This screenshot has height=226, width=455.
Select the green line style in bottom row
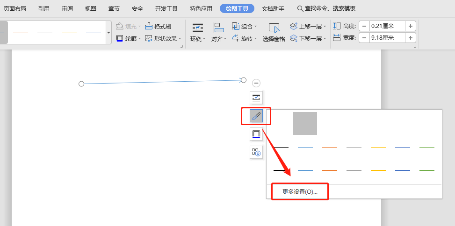pyautogui.click(x=427, y=170)
